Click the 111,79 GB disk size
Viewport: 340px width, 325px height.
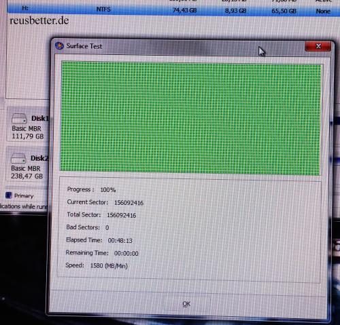point(28,136)
